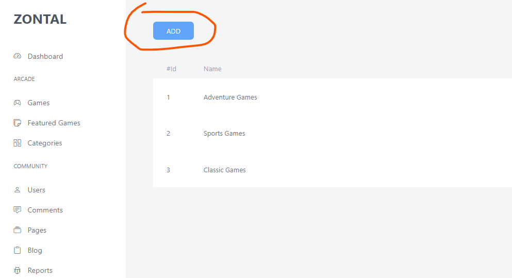This screenshot has height=278, width=512.
Task: Click the Blog clipboard icon
Action: pyautogui.click(x=18, y=250)
